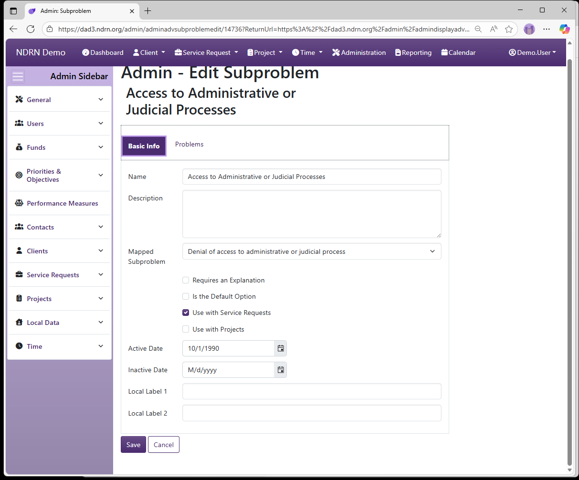Open the tab actions menu icon
The width and height of the screenshot is (579, 480).
(x=13, y=10)
